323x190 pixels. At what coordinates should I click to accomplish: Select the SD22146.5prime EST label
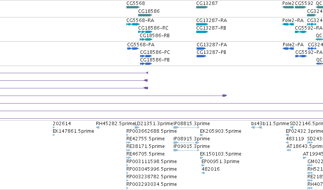pyautogui.click(x=306, y=124)
